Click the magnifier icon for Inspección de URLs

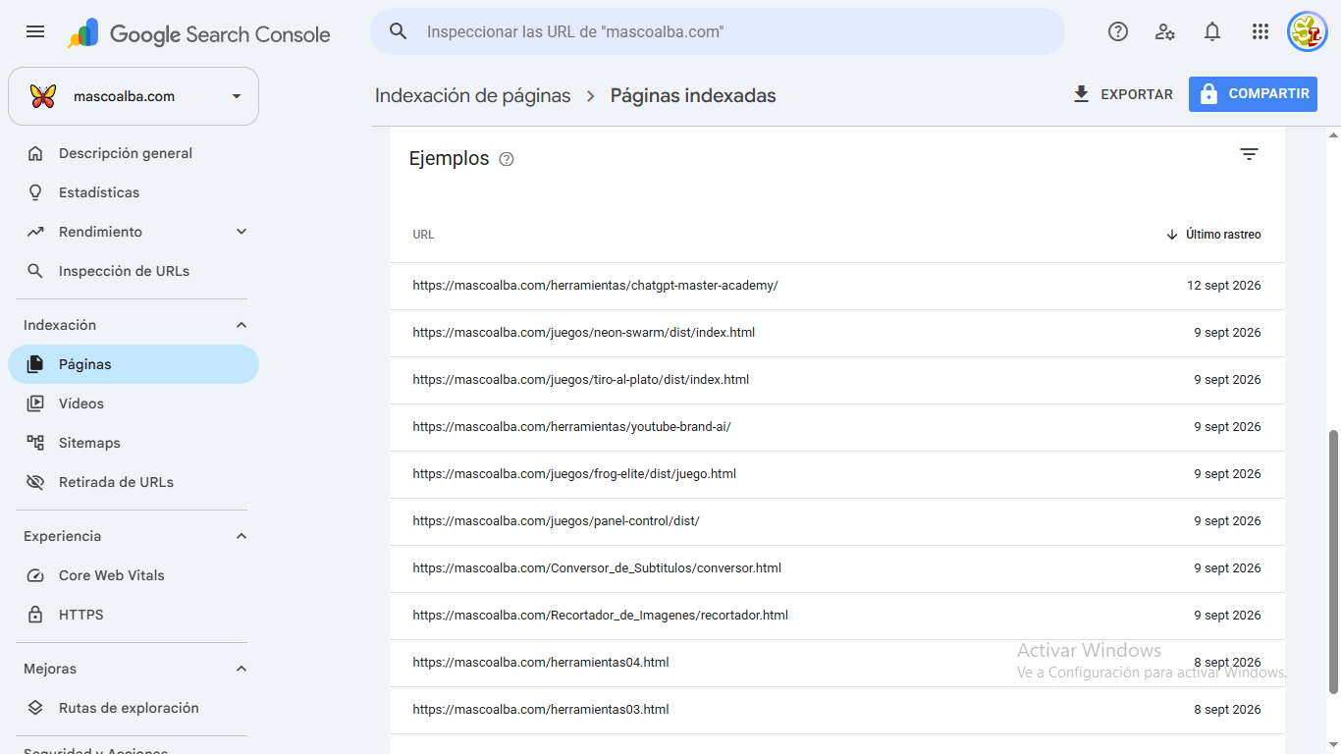pos(35,271)
